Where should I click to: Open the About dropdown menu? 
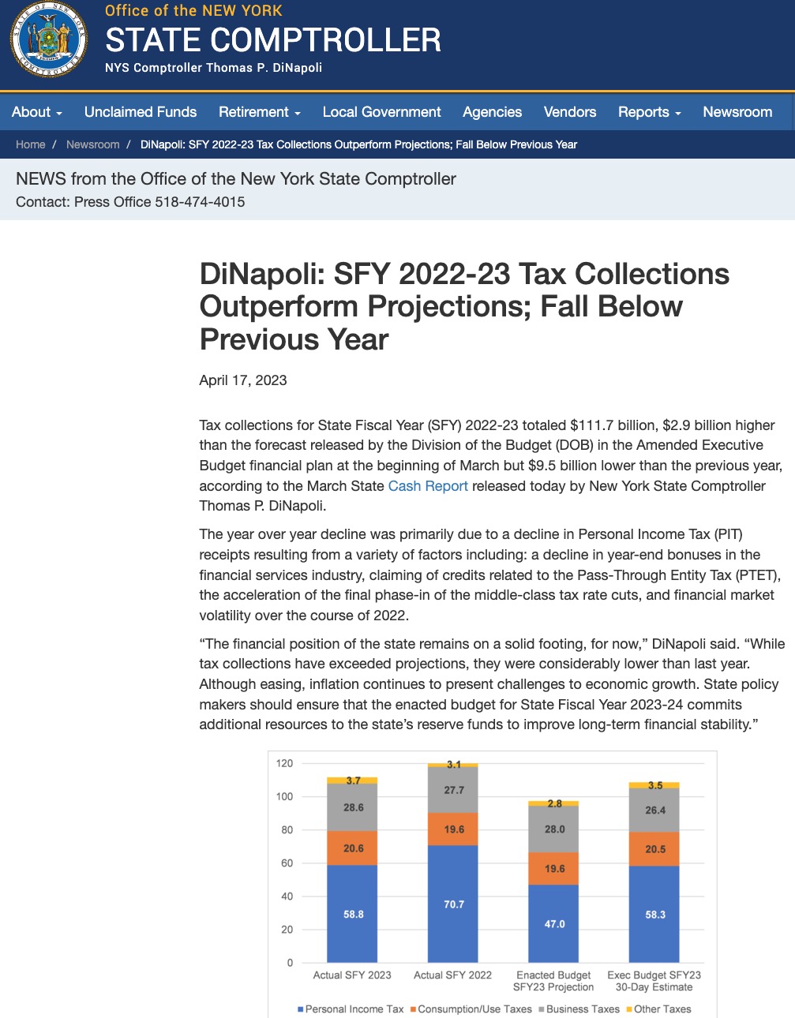tap(36, 112)
